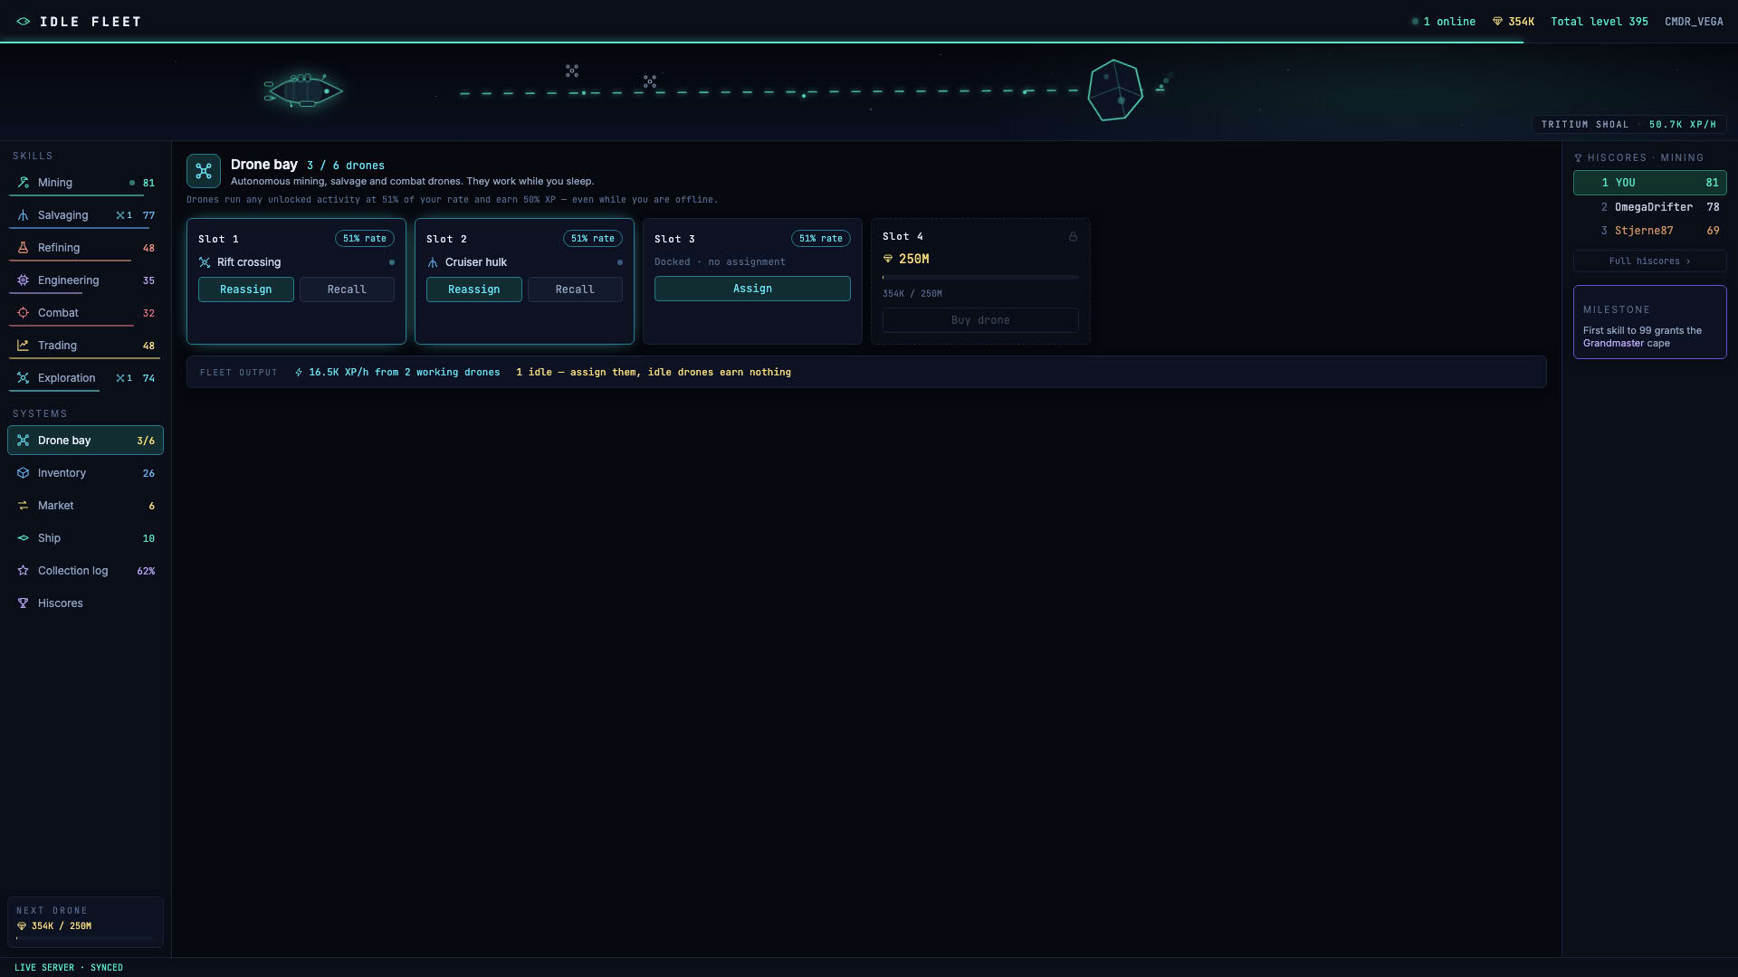1738x977 pixels.
Task: Click the Collection log star icon
Action: tap(24, 571)
